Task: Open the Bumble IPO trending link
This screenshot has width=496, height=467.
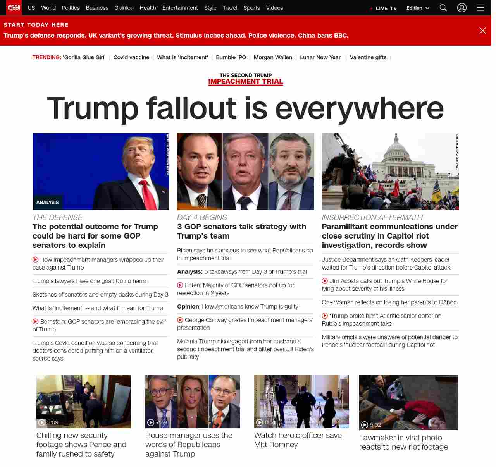Action: (x=231, y=57)
